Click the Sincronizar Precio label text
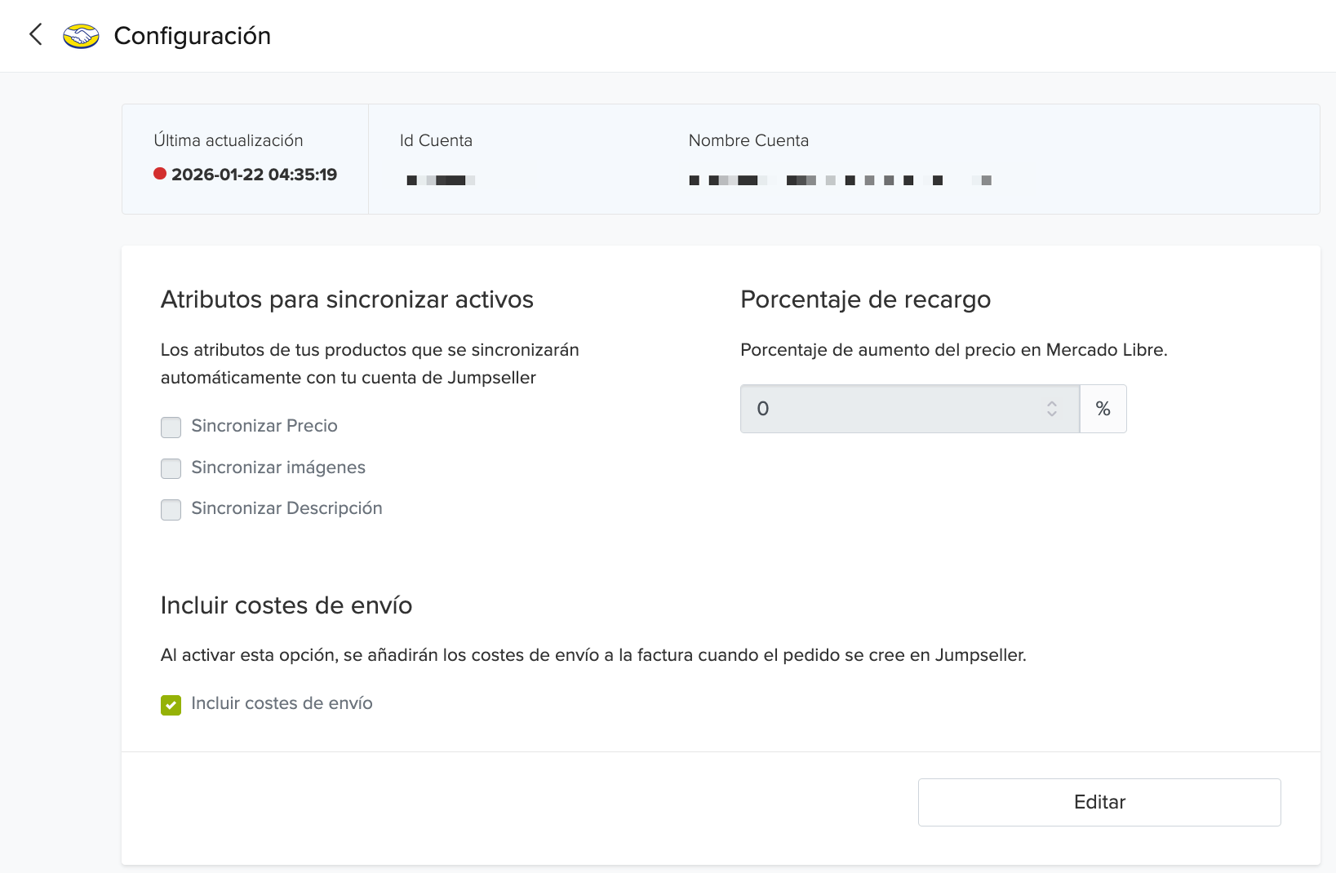Viewport: 1336px width, 873px height. (264, 426)
